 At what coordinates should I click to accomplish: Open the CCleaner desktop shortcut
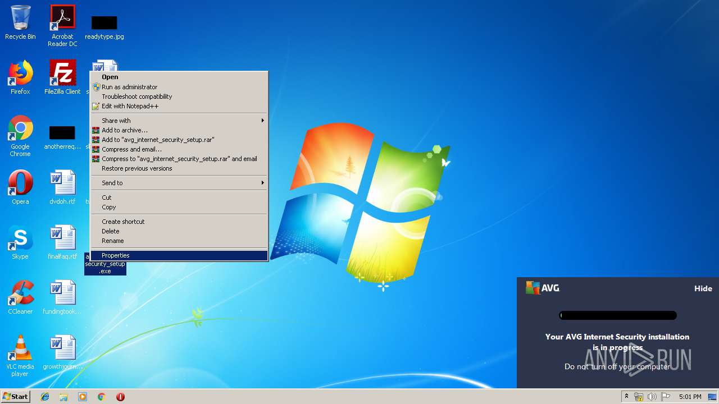click(20, 297)
